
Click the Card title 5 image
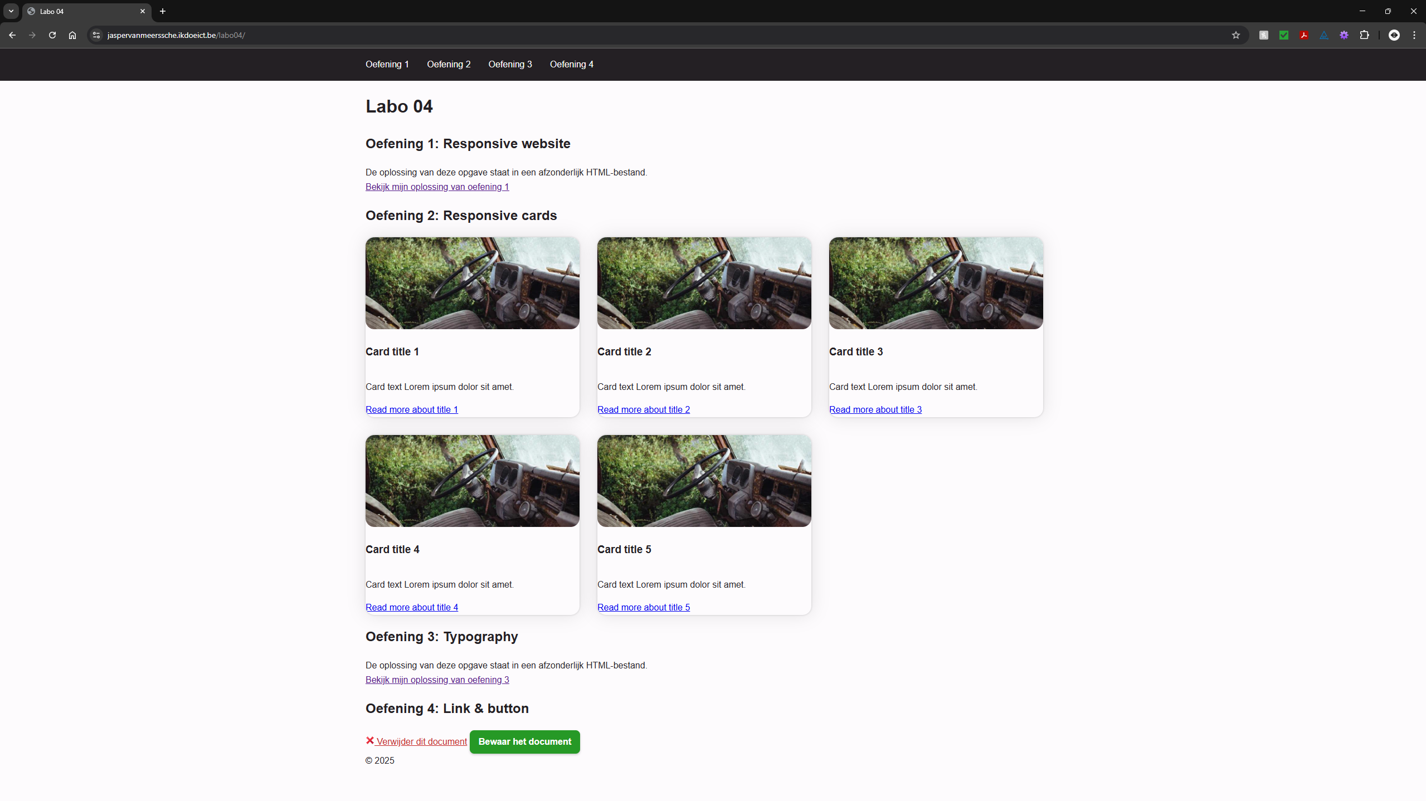[704, 481]
